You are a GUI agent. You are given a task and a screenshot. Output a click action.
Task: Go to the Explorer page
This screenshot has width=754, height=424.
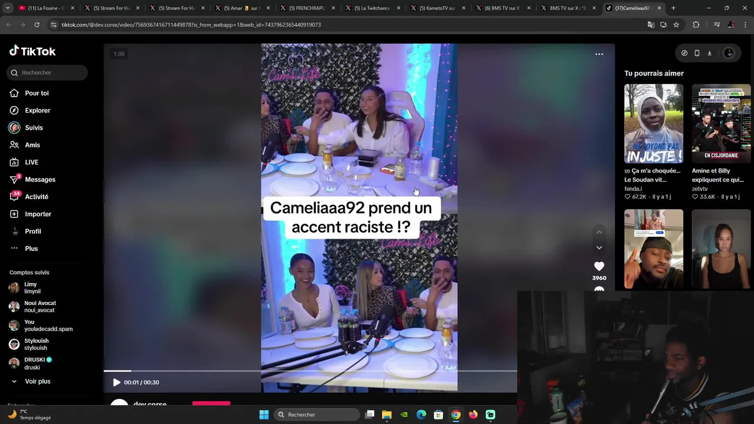click(x=37, y=110)
